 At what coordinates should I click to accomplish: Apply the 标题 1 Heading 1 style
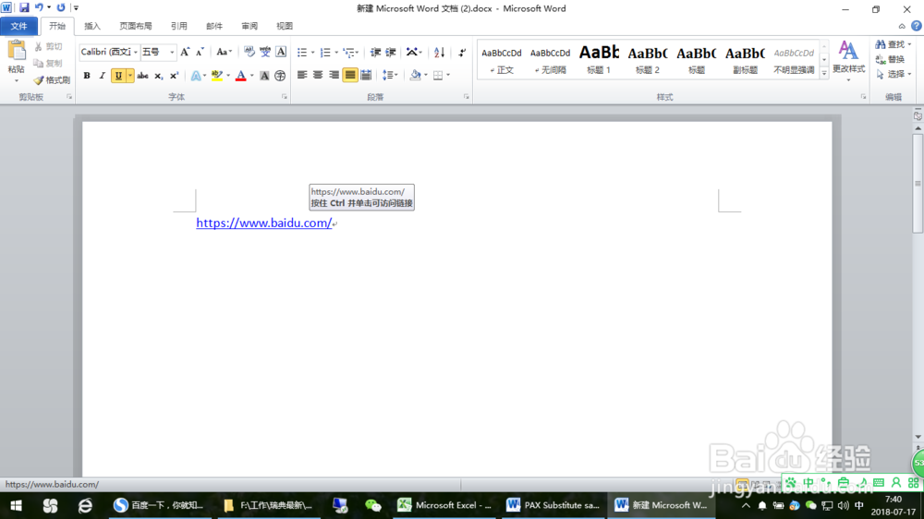(x=599, y=59)
